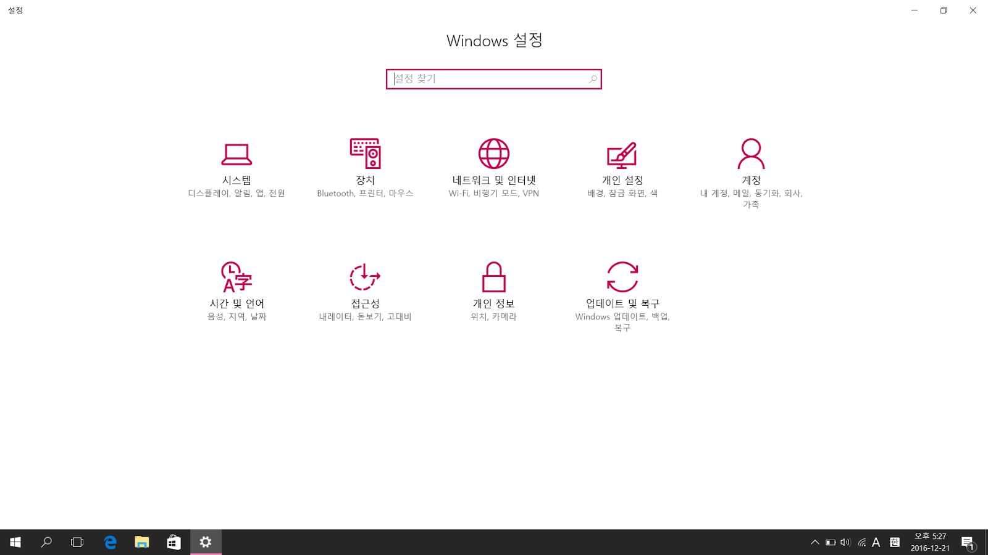Click the Settings gear icon in the taskbar

[x=206, y=542]
